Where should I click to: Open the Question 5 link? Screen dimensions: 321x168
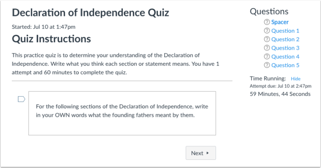point(285,65)
